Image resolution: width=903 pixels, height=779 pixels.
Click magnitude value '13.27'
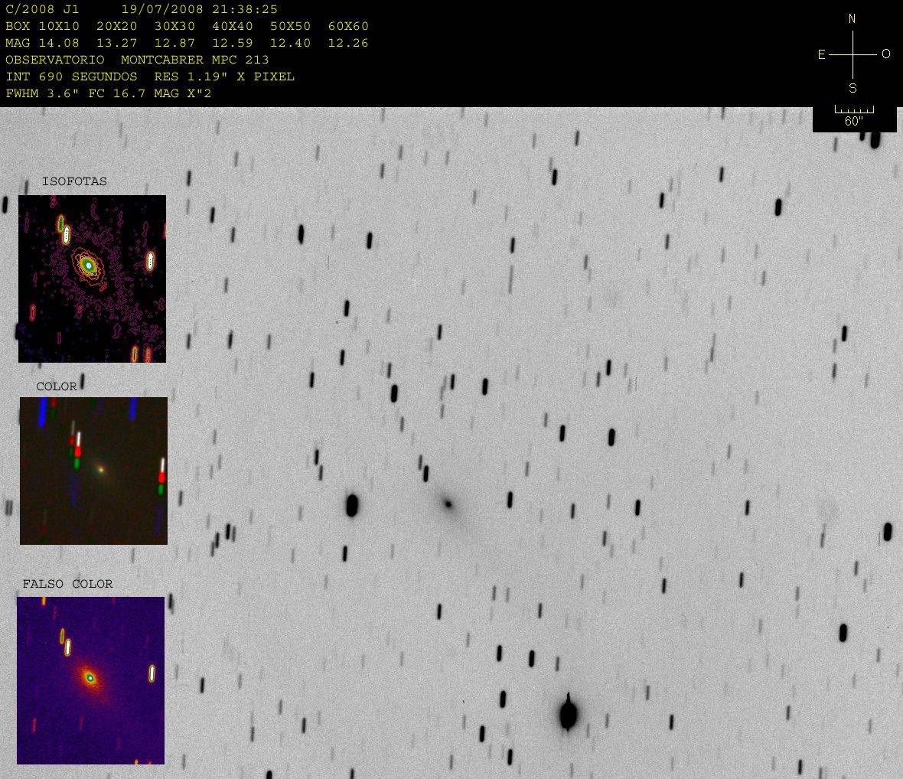(x=117, y=43)
